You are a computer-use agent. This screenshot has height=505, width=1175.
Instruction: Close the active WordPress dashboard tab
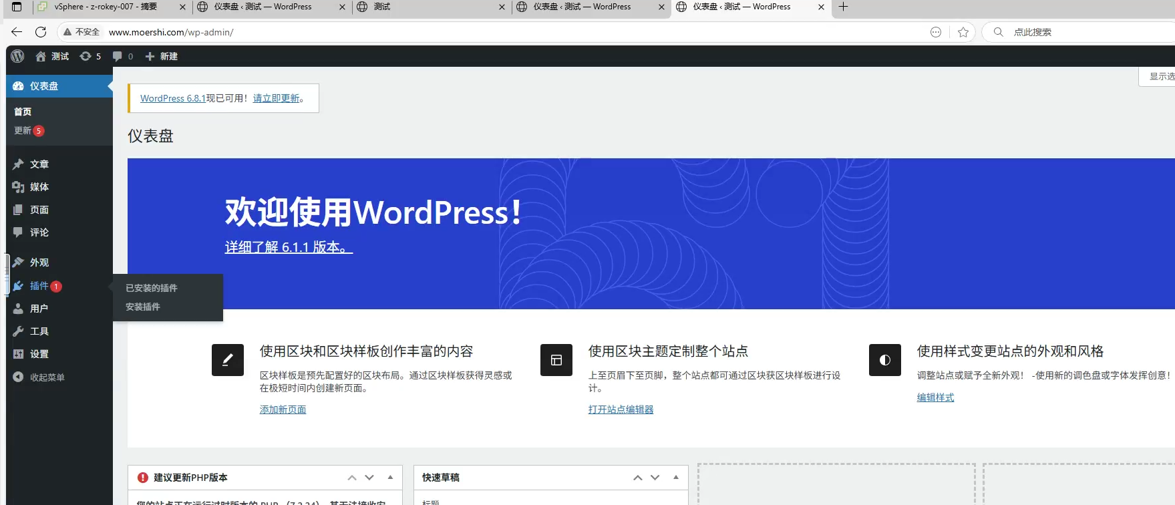(x=821, y=7)
